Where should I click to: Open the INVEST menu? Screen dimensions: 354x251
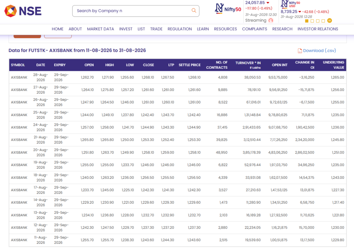126,29
